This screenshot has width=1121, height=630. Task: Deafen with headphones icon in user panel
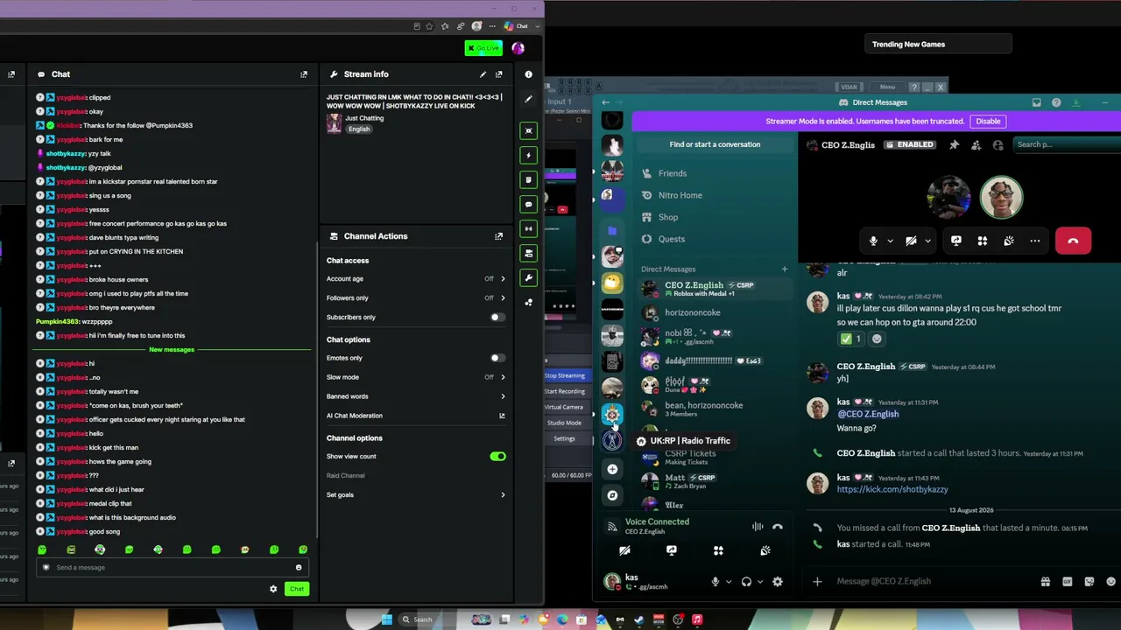746,582
